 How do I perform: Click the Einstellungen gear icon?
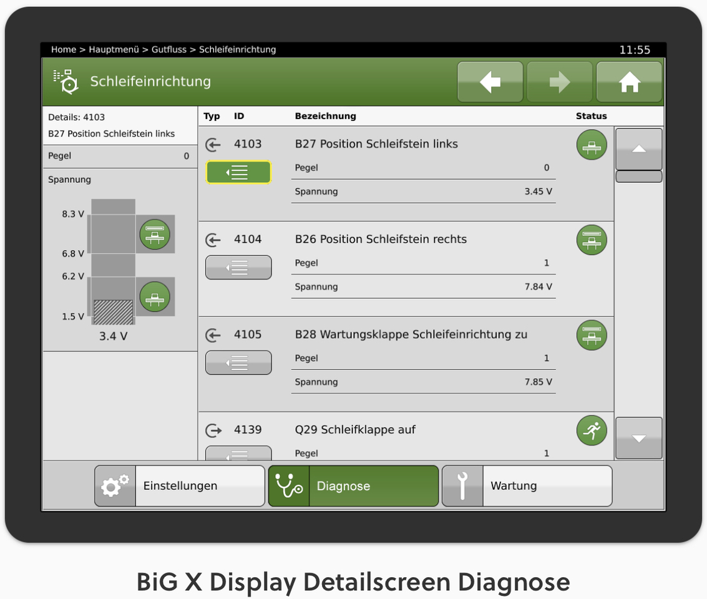pyautogui.click(x=115, y=485)
